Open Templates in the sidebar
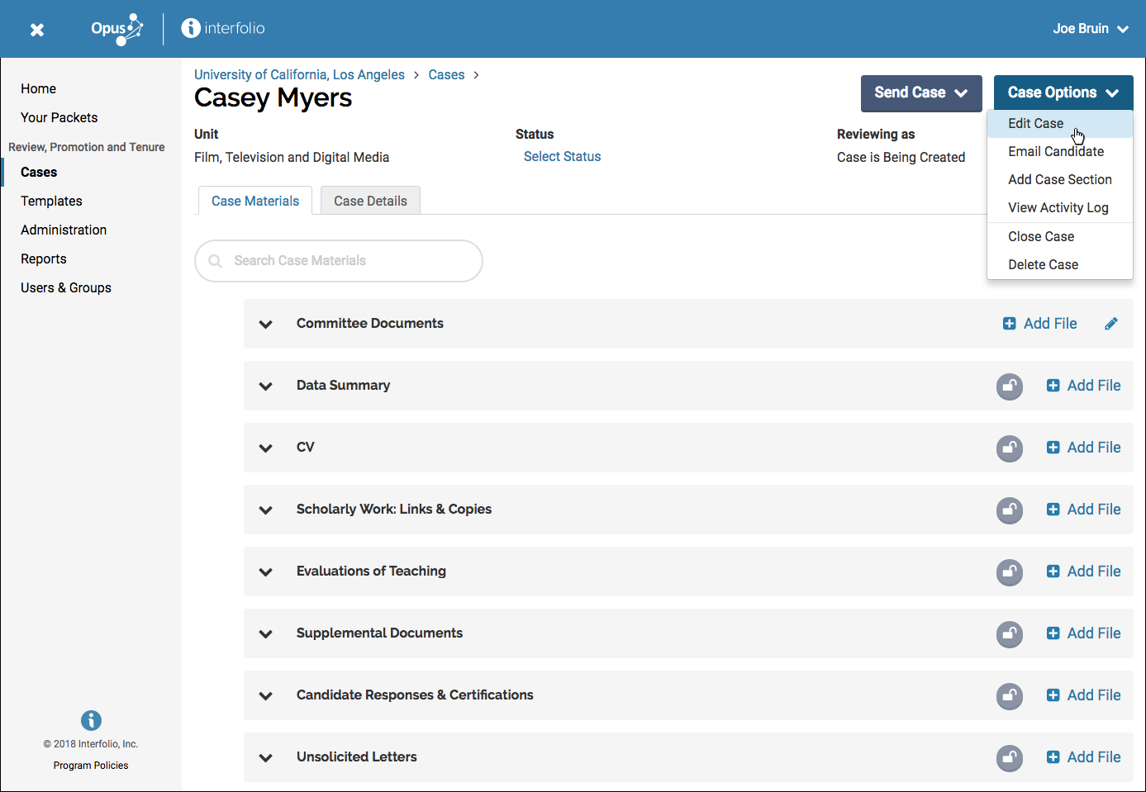 point(51,202)
